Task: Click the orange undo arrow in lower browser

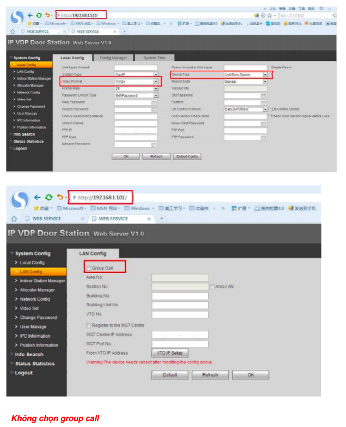Action: click(x=60, y=197)
